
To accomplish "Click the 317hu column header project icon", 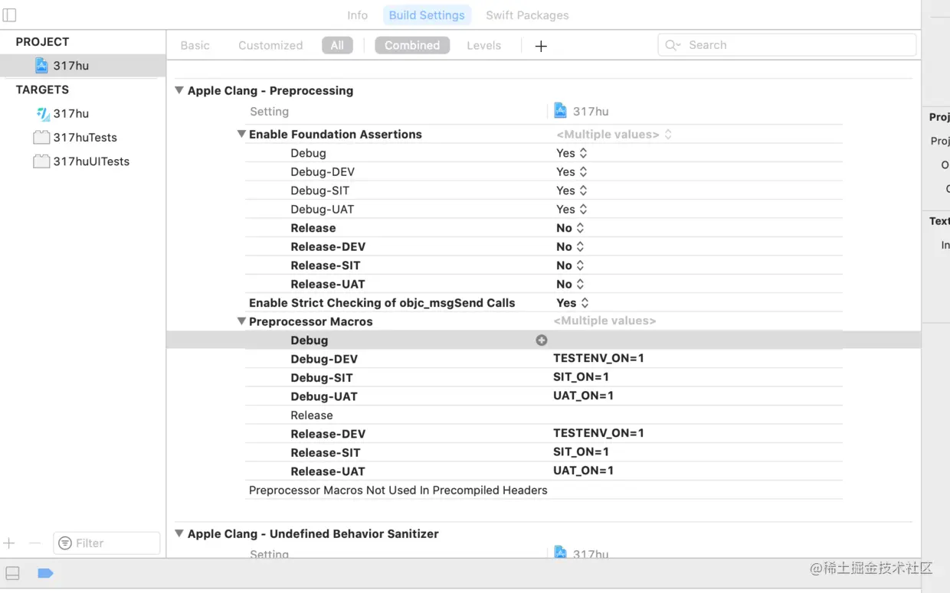I will click(x=561, y=111).
